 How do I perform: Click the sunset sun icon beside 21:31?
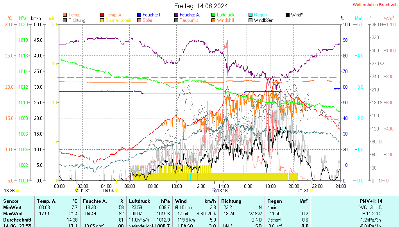point(312,191)
